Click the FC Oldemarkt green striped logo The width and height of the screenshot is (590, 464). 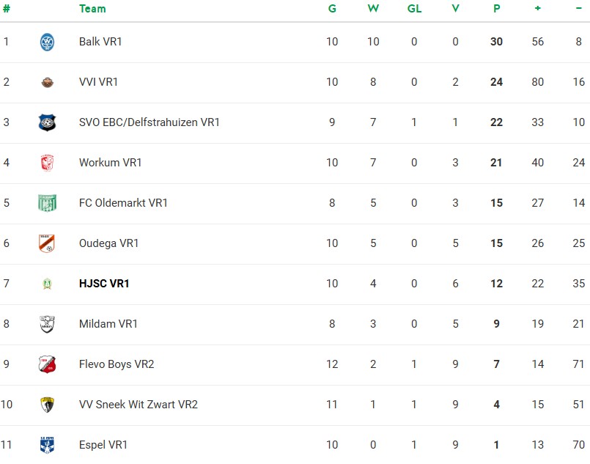pyautogui.click(x=47, y=203)
